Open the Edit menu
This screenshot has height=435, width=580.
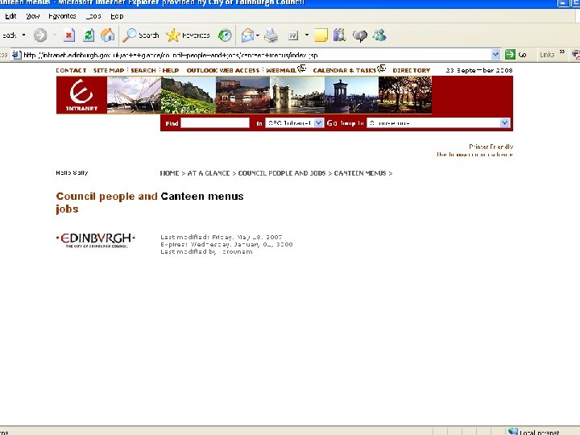tap(10, 16)
